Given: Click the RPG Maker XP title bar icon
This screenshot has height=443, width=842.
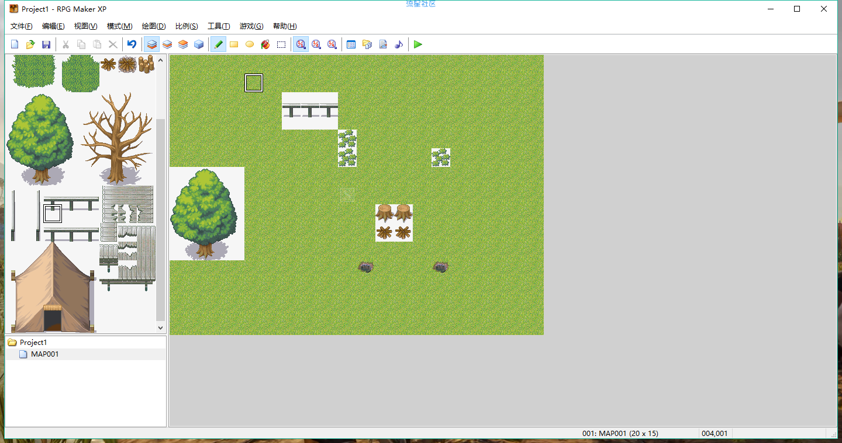Looking at the screenshot, I should [14, 9].
